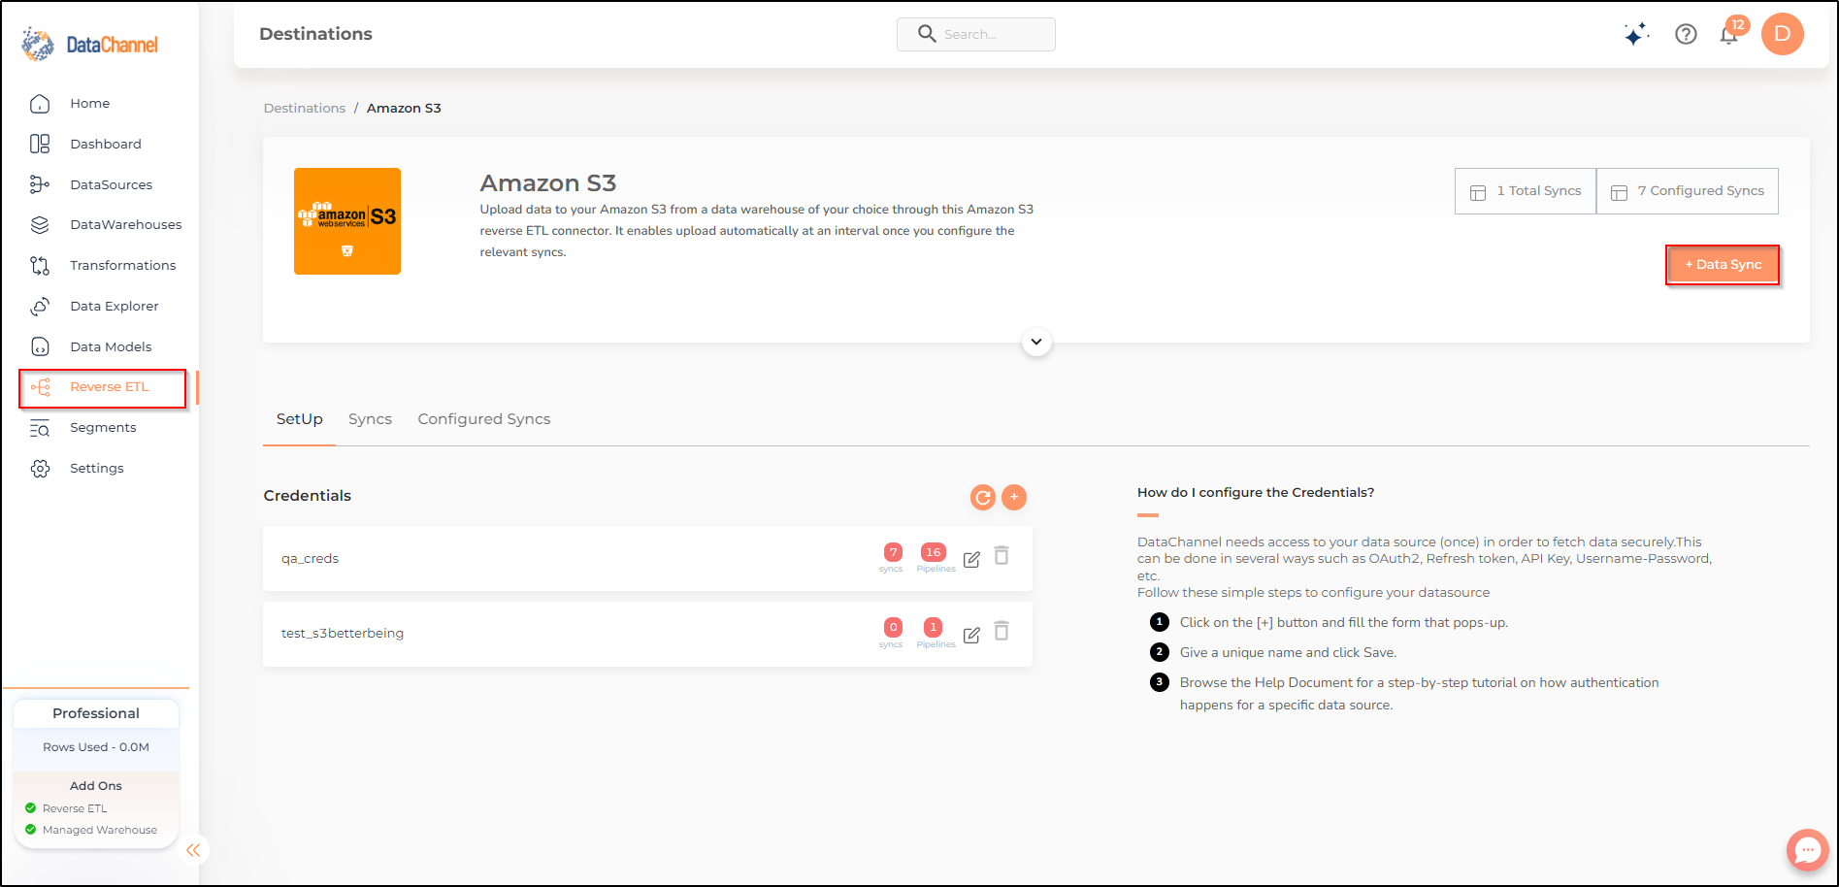Click the Amazon S3 breadcrumb text
The width and height of the screenshot is (1839, 887).
click(404, 108)
